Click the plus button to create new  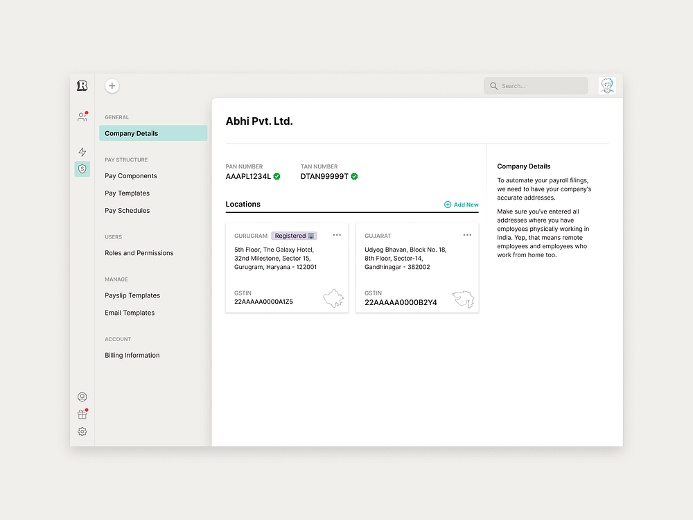click(112, 85)
